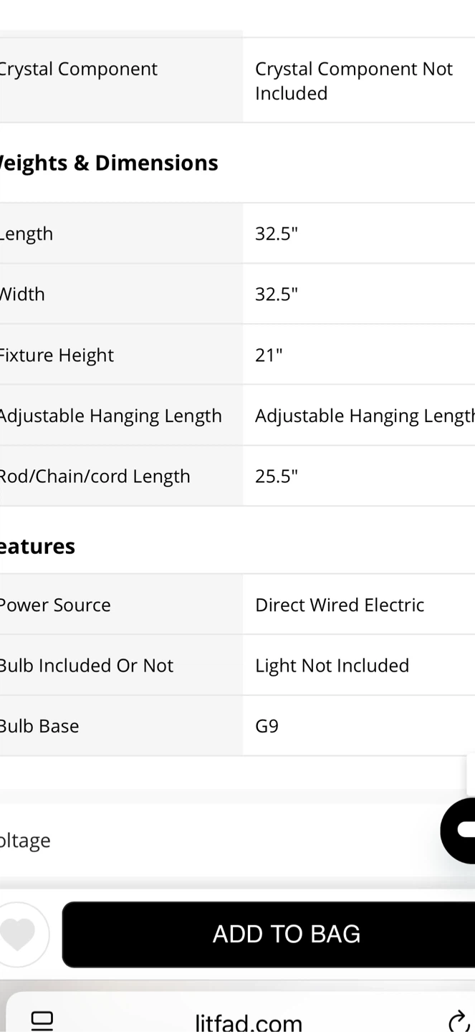Click the Length value 32.5"

click(x=277, y=234)
